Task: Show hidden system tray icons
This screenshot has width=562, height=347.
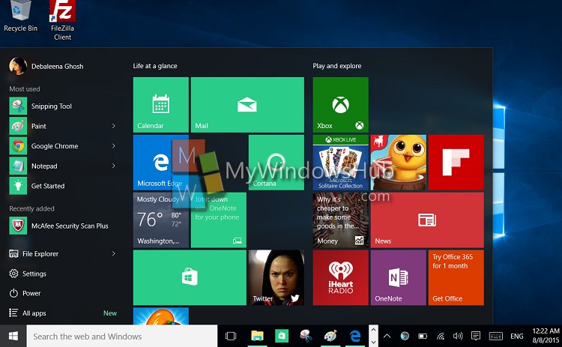Action: click(387, 337)
